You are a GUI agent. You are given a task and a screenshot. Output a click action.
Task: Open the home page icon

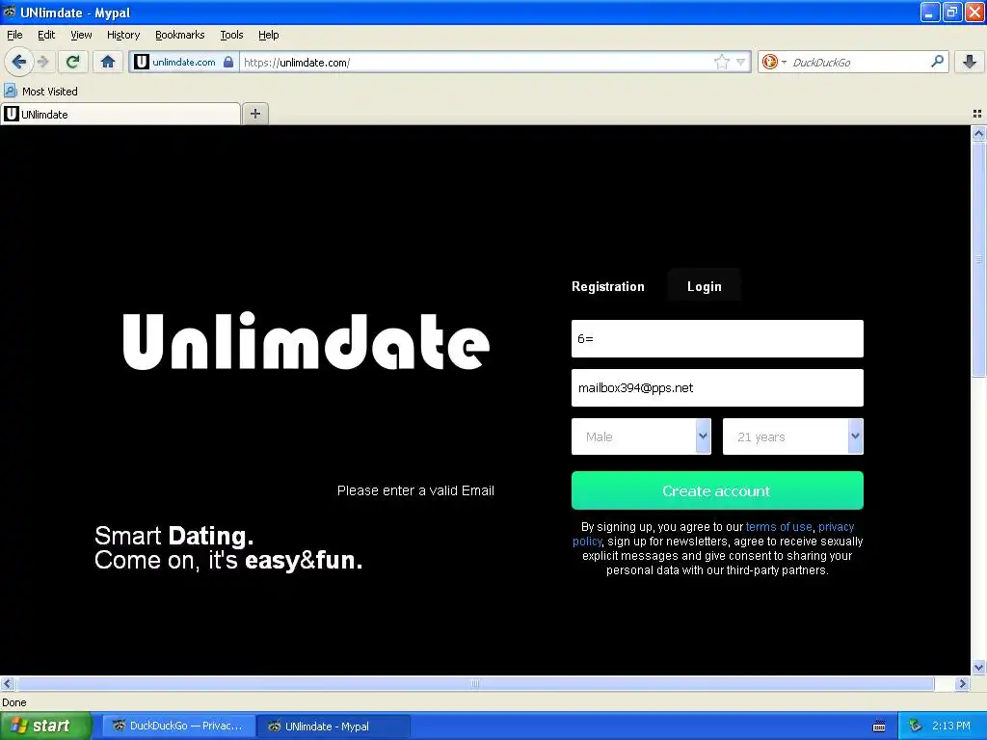(108, 62)
